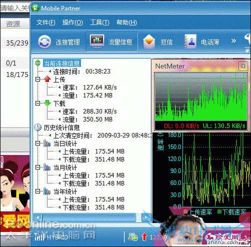Screen dimensions: 251x247
Task: Click the 电话簿 contact book icon
Action: click(190, 41)
